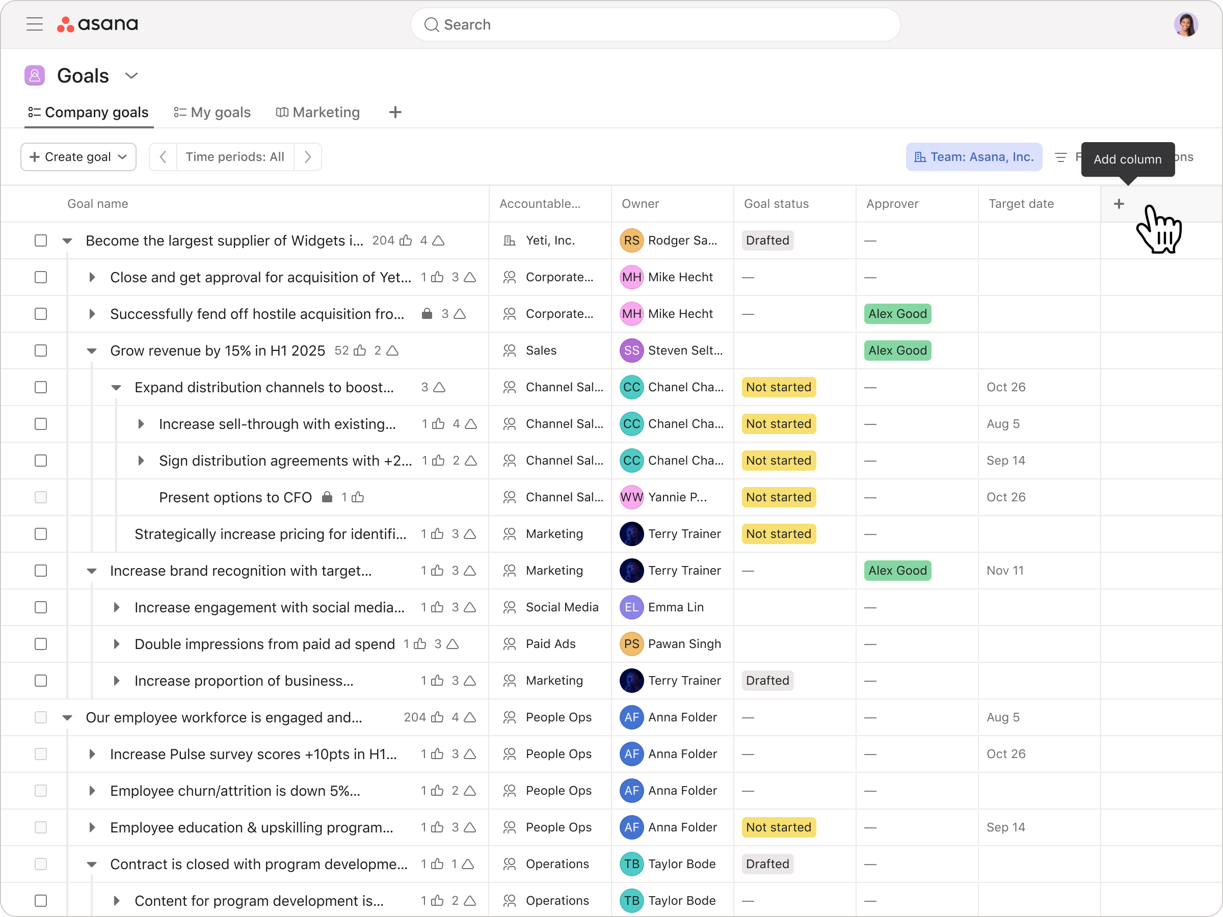Viewport: 1223px width, 917px height.
Task: Click the Create goal button
Action: 78,157
